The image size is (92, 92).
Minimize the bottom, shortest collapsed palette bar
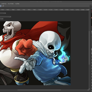(x=2, y=19)
